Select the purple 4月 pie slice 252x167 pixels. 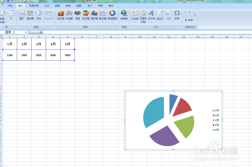click(165, 137)
